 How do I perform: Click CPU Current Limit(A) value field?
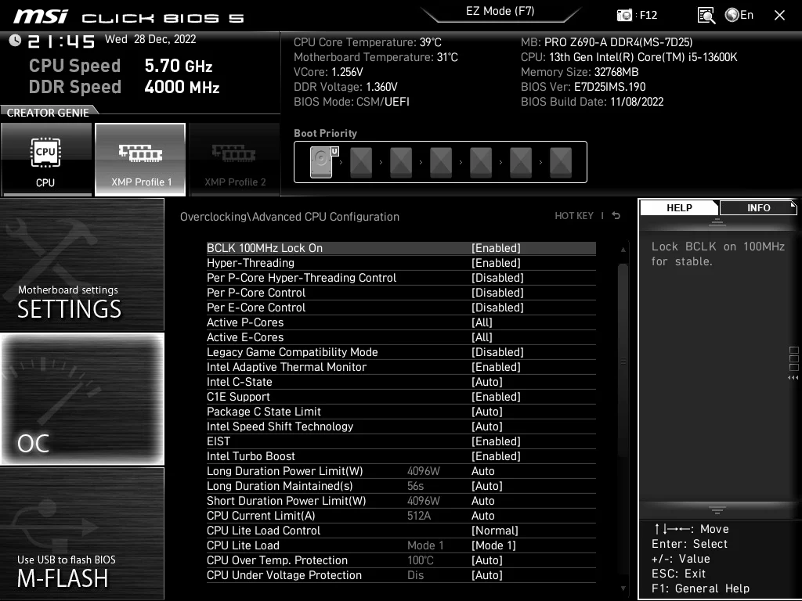482,516
